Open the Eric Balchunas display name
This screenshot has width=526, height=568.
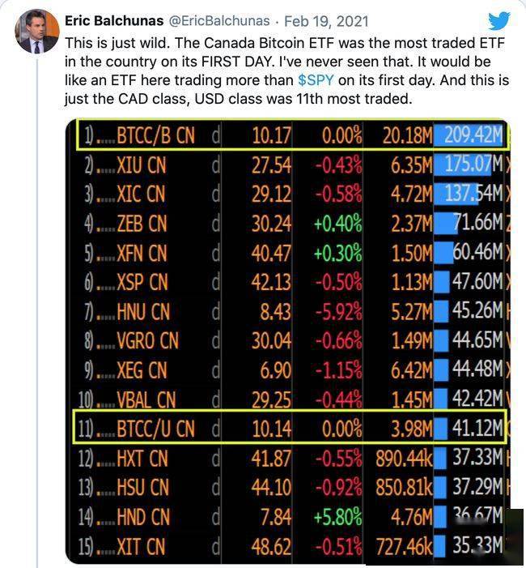(114, 20)
